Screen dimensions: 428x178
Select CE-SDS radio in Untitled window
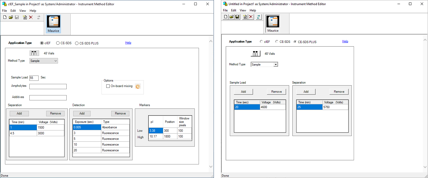click(x=277, y=42)
